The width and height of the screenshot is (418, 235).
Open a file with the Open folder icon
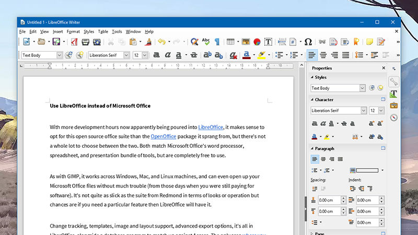coord(41,42)
